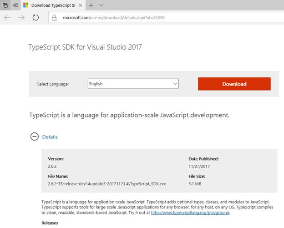This screenshot has height=228, width=284.
Task: Click the set tabs aside icon
Action: (16, 5)
